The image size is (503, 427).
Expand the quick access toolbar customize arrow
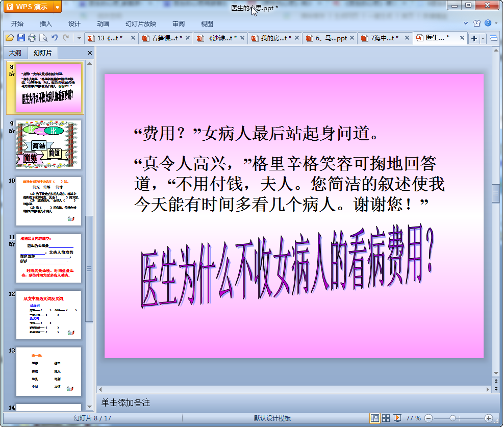(79, 38)
